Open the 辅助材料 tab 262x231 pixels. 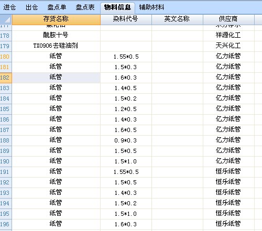point(151,7)
